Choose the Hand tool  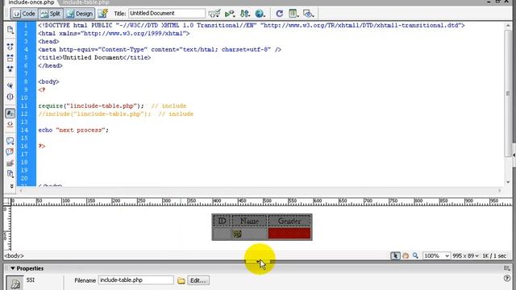pyautogui.click(x=406, y=255)
